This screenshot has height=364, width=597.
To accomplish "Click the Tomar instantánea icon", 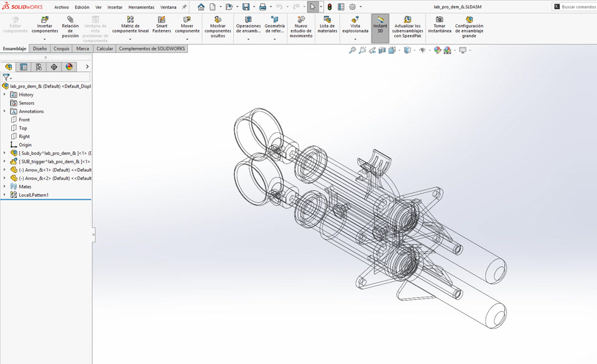I will coord(440,20).
